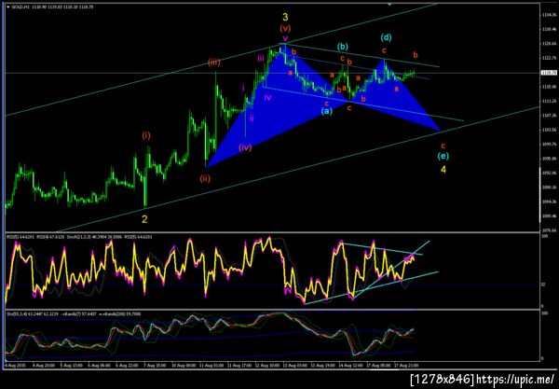Click the yellow wave label 4

tap(443, 170)
